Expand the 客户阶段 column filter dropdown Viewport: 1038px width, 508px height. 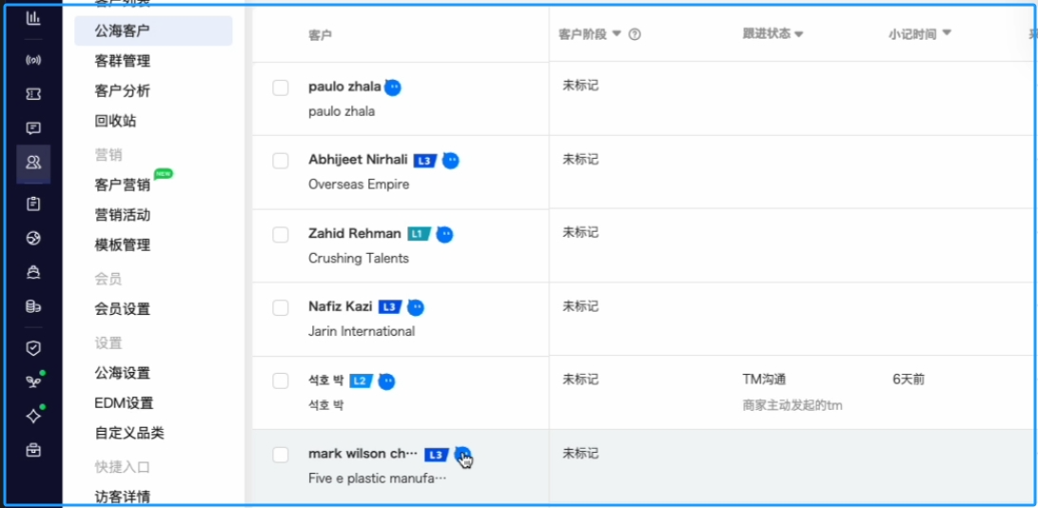pos(617,34)
